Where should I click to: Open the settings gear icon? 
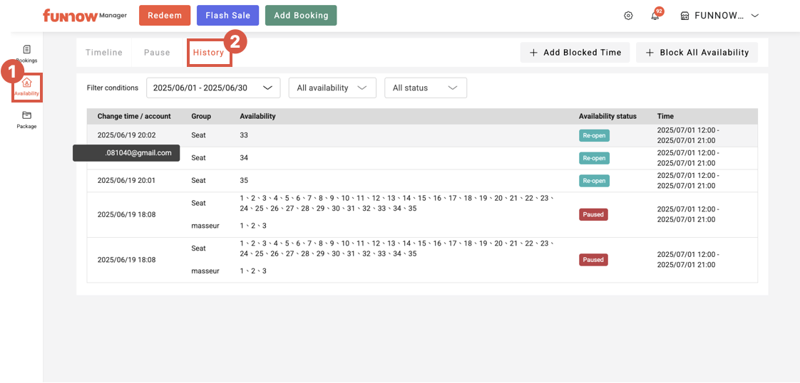628,16
